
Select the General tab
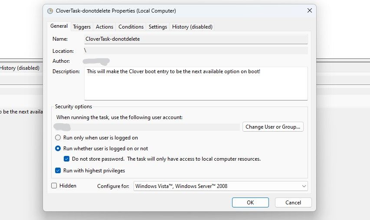[x=59, y=26]
